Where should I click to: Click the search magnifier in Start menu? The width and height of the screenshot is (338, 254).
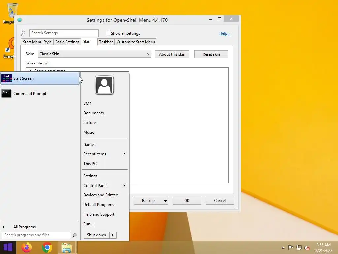tap(74, 235)
